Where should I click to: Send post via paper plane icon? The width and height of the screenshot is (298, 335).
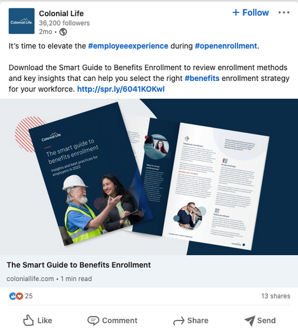point(250,320)
